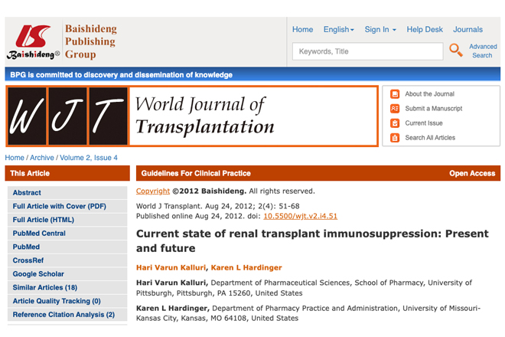Click the orange magnifier search icon
505x337 pixels.
tap(456, 51)
